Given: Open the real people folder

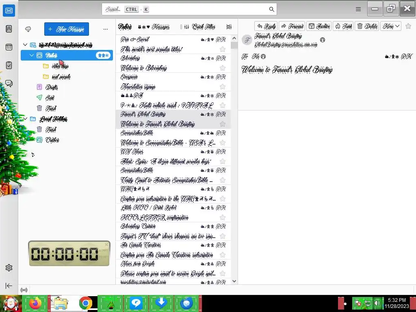Looking at the screenshot, I should 61,77.
